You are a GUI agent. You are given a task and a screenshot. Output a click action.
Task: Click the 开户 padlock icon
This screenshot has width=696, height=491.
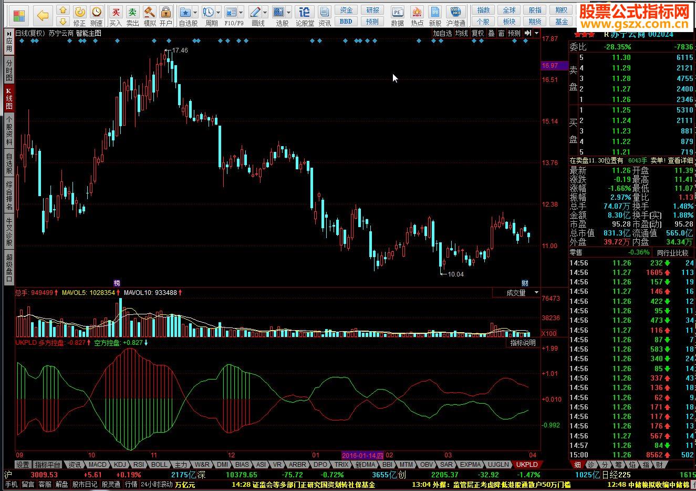166,16
